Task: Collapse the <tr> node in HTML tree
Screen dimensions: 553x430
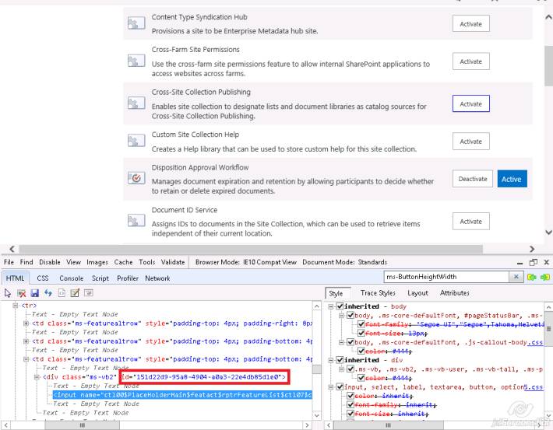Action: [x=15, y=306]
